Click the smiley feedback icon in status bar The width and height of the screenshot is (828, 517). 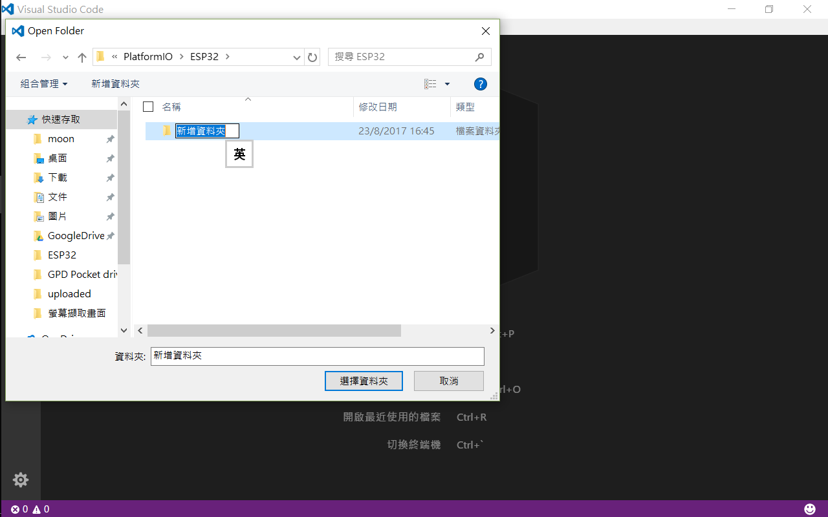tap(809, 509)
